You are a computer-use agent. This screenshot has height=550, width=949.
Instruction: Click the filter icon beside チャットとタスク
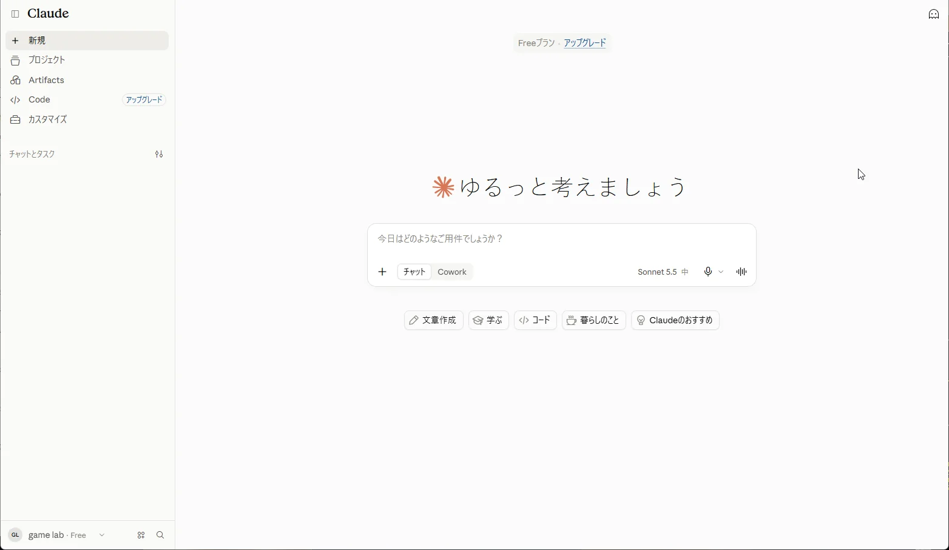159,154
